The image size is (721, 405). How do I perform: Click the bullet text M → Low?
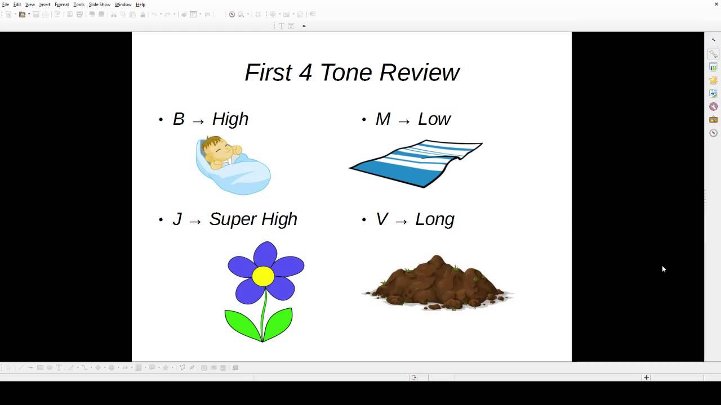413,119
